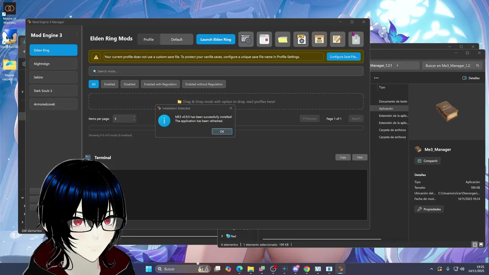Image resolution: width=489 pixels, height=275 pixels.
Task: Click the blue info icon in dialog
Action: tap(164, 121)
